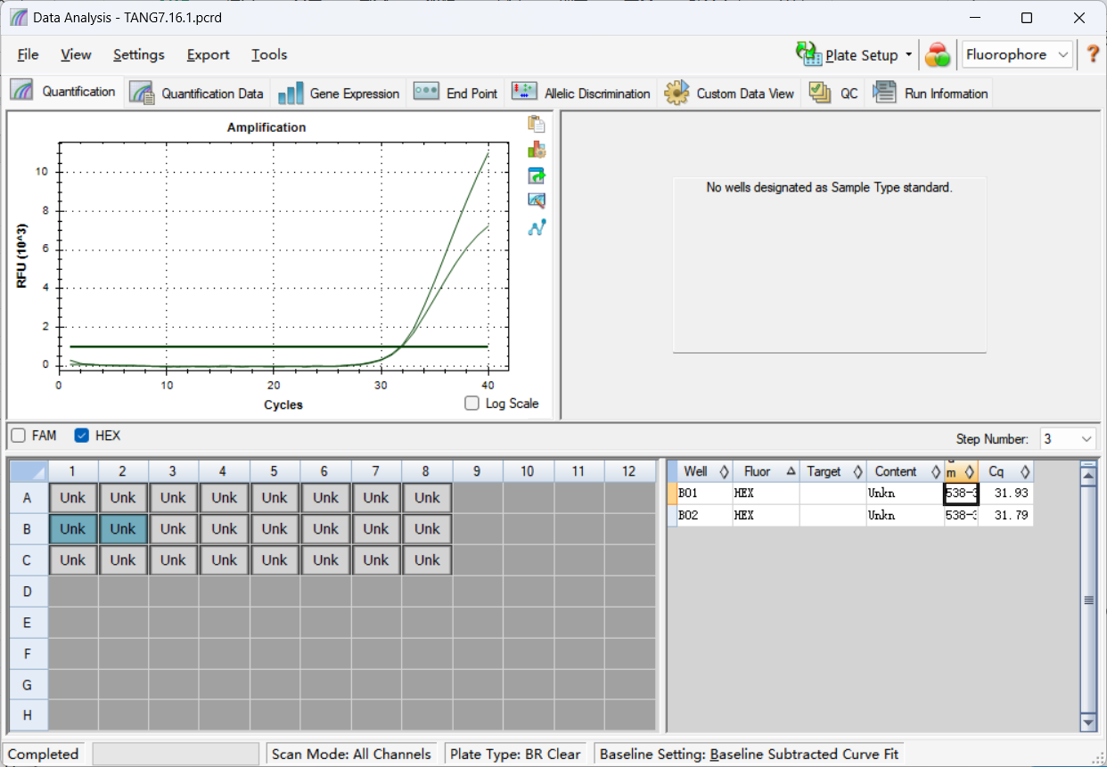Image resolution: width=1107 pixels, height=767 pixels.
Task: Expand the Plate Setup dropdown arrow
Action: pyautogui.click(x=909, y=54)
